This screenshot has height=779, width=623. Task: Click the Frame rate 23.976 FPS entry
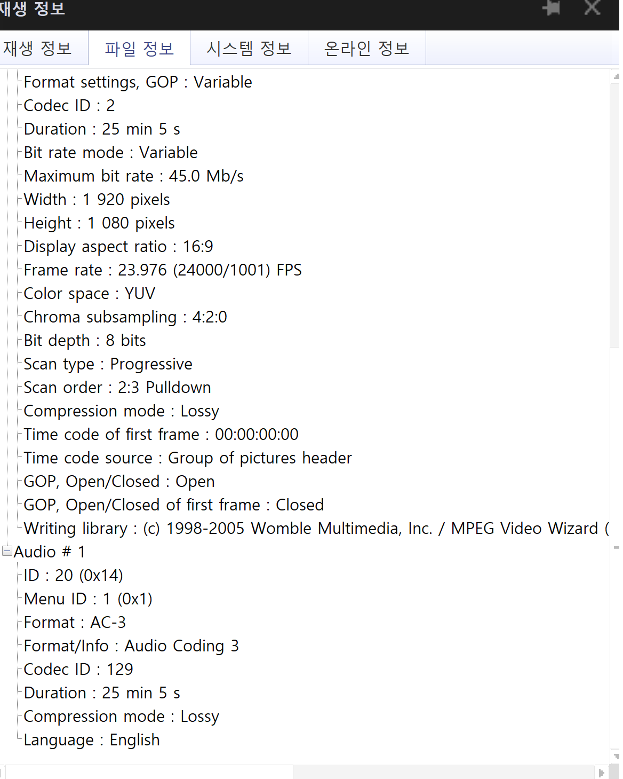click(163, 270)
